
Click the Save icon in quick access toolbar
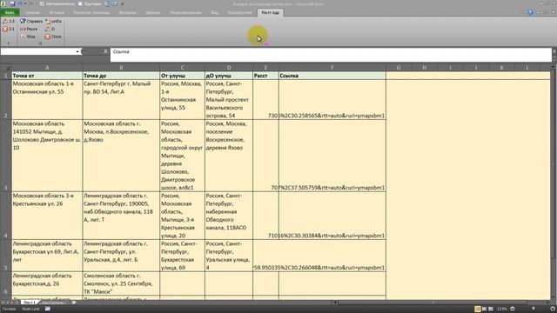point(12,3)
